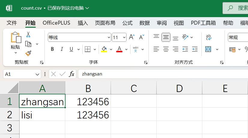Expand merge cells dropdown arrow

pos(217,49)
